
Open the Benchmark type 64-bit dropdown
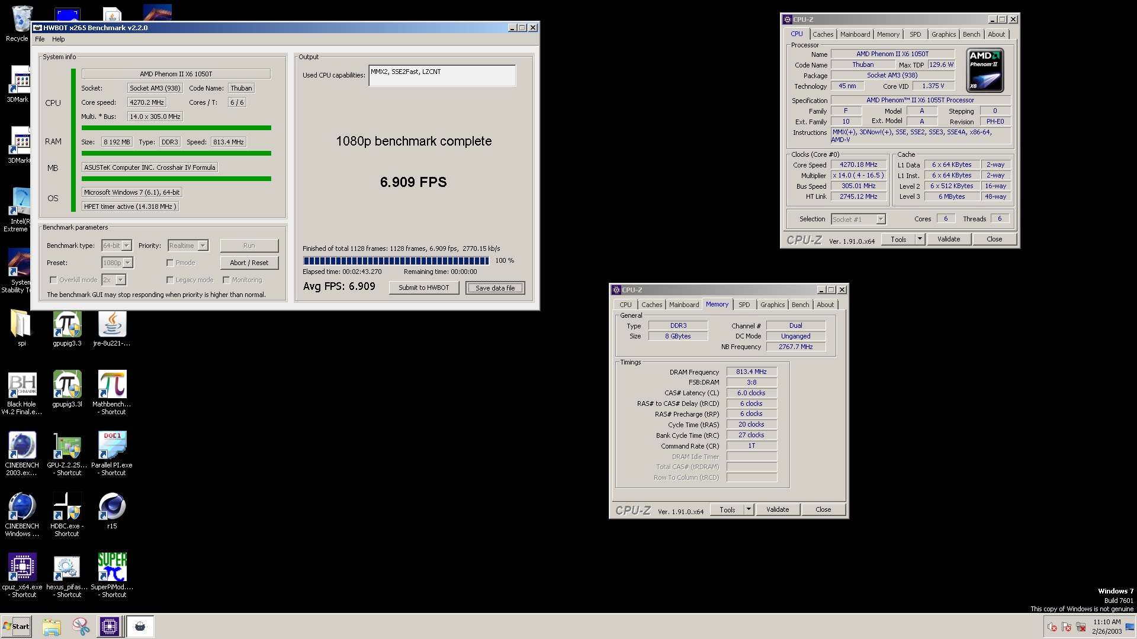(x=117, y=246)
